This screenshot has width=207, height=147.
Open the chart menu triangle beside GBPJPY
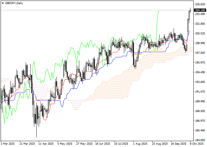(3, 3)
